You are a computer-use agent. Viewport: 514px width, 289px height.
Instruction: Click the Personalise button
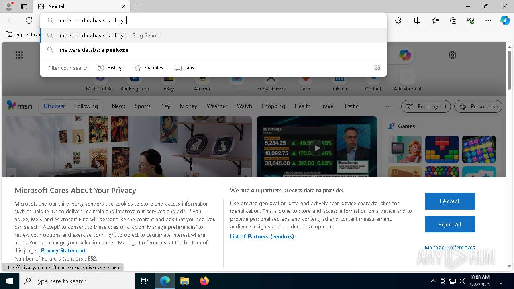pos(478,106)
